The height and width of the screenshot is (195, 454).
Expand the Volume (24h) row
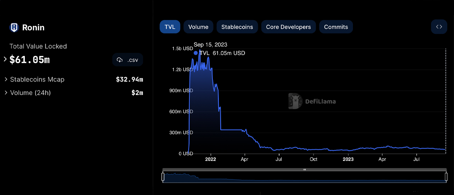[x=6, y=93]
